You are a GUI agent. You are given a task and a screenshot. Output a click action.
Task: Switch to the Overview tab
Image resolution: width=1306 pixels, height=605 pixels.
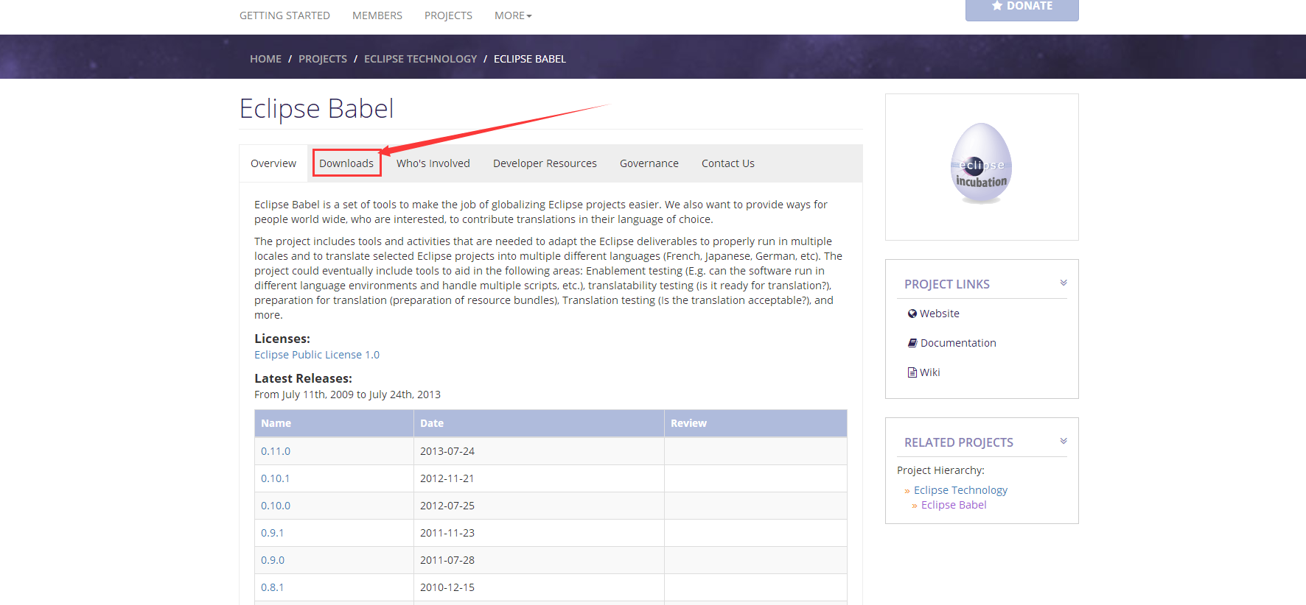click(x=273, y=163)
